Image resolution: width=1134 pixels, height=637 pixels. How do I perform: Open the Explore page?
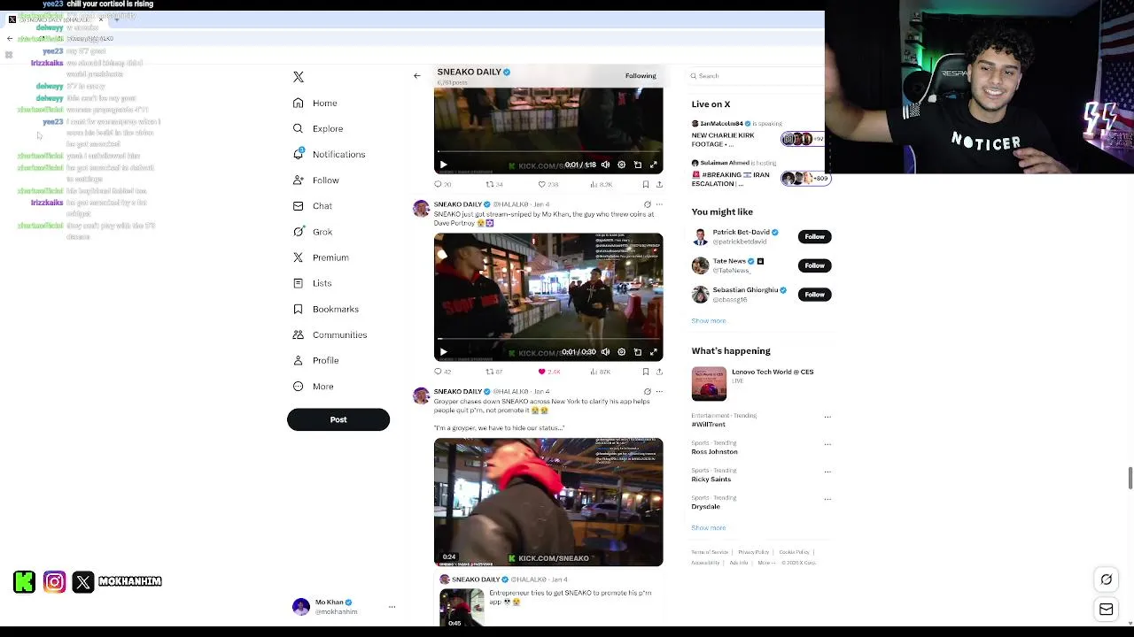point(318,129)
